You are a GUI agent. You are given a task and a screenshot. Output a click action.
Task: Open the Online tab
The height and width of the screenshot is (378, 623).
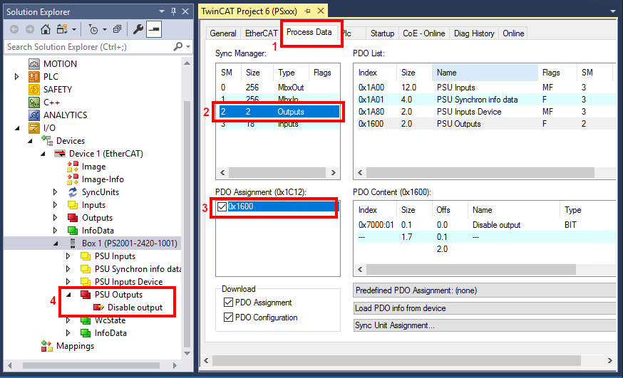coord(513,33)
